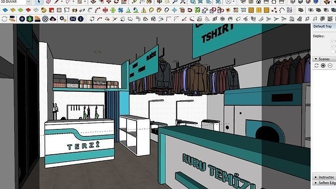Toggle the second Display checkbox
Viewport: 336px width, 189px height.
[x=333, y=46]
